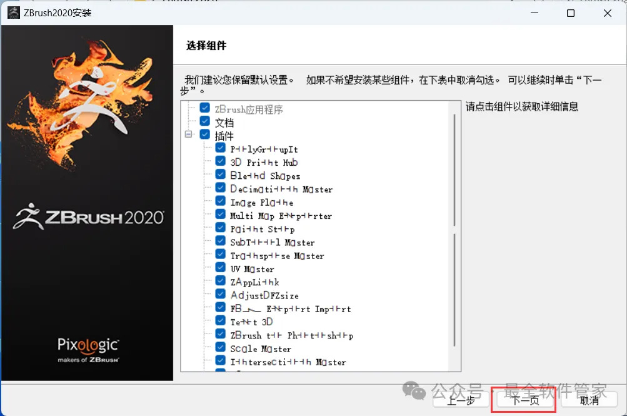Select the Image Plane row text
The height and width of the screenshot is (416, 627).
pos(262,203)
